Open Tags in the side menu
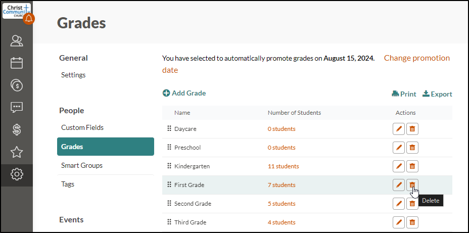 [68, 184]
